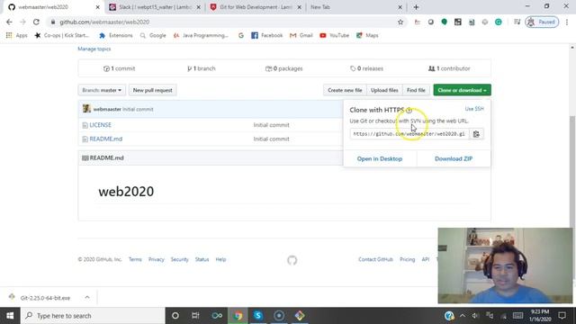Click Open in Desktop
Image resolution: width=576 pixels, height=324 pixels.
pos(380,158)
